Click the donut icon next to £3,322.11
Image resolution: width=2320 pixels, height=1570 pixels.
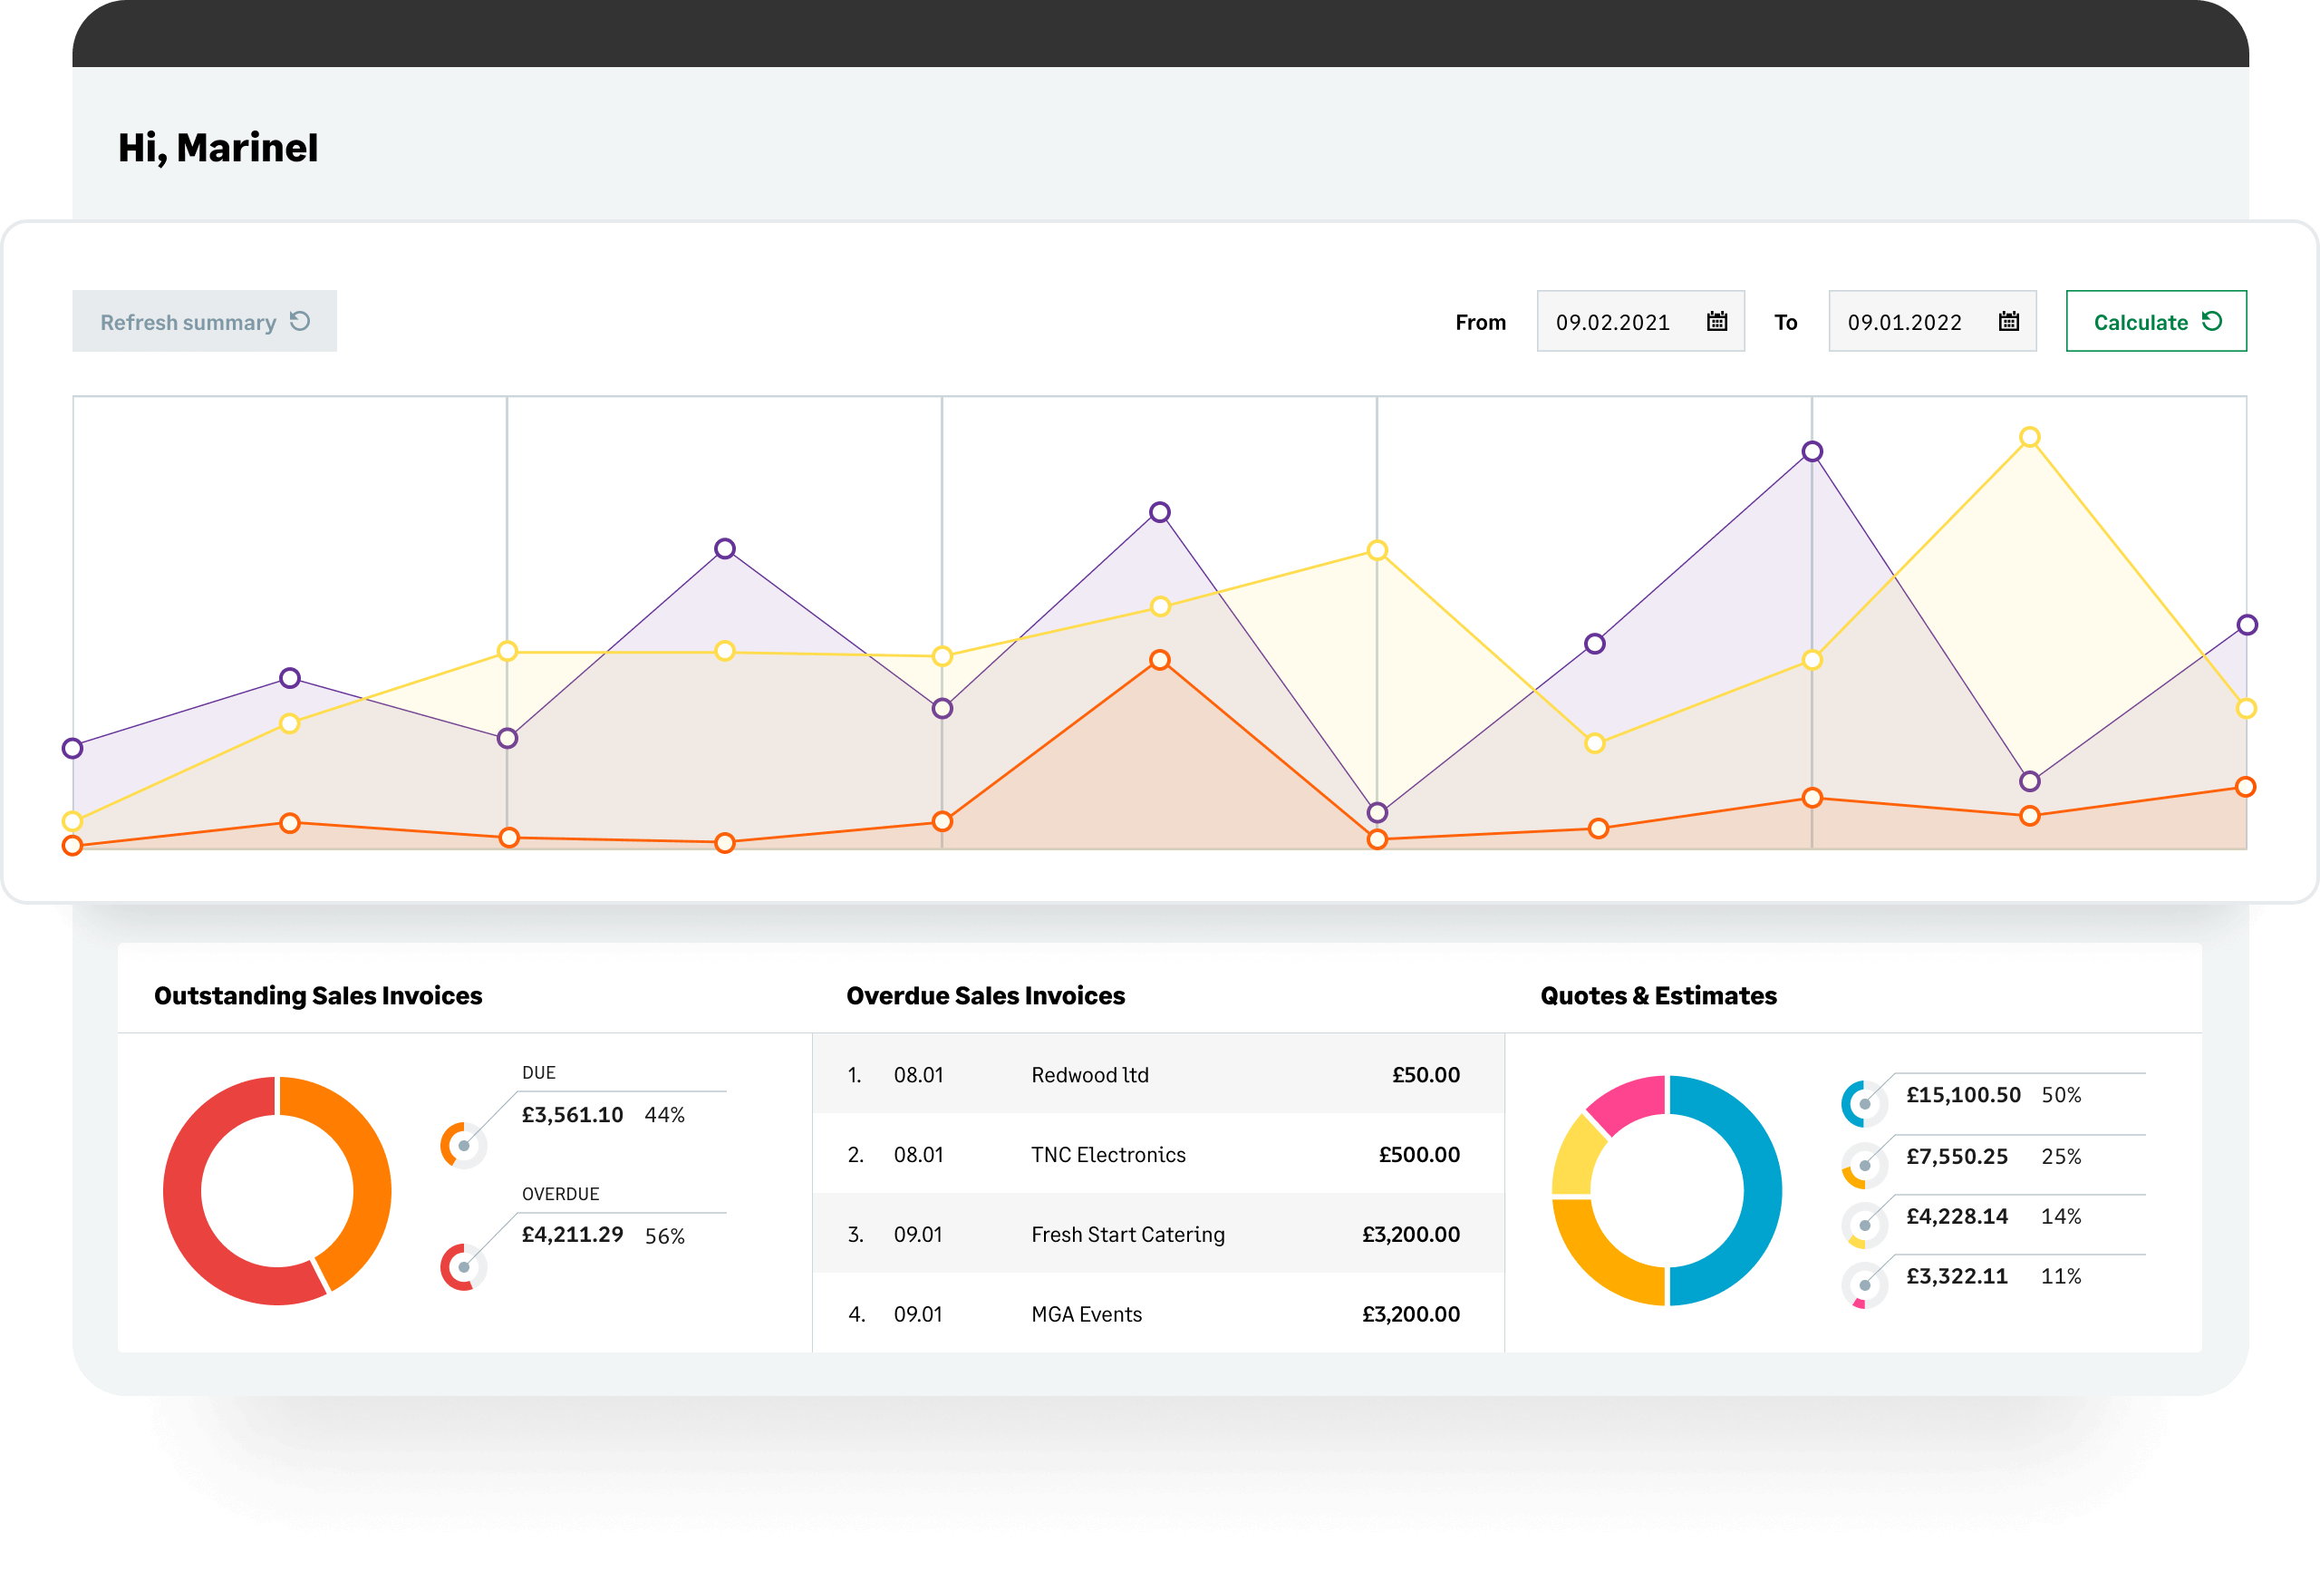coord(1865,1284)
